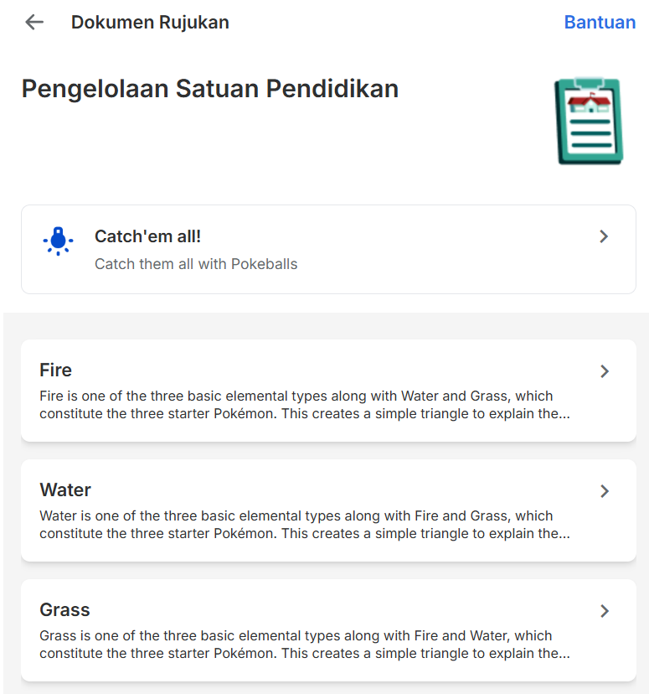649x694 pixels.
Task: Expand the Water card chevron
Action: [605, 491]
